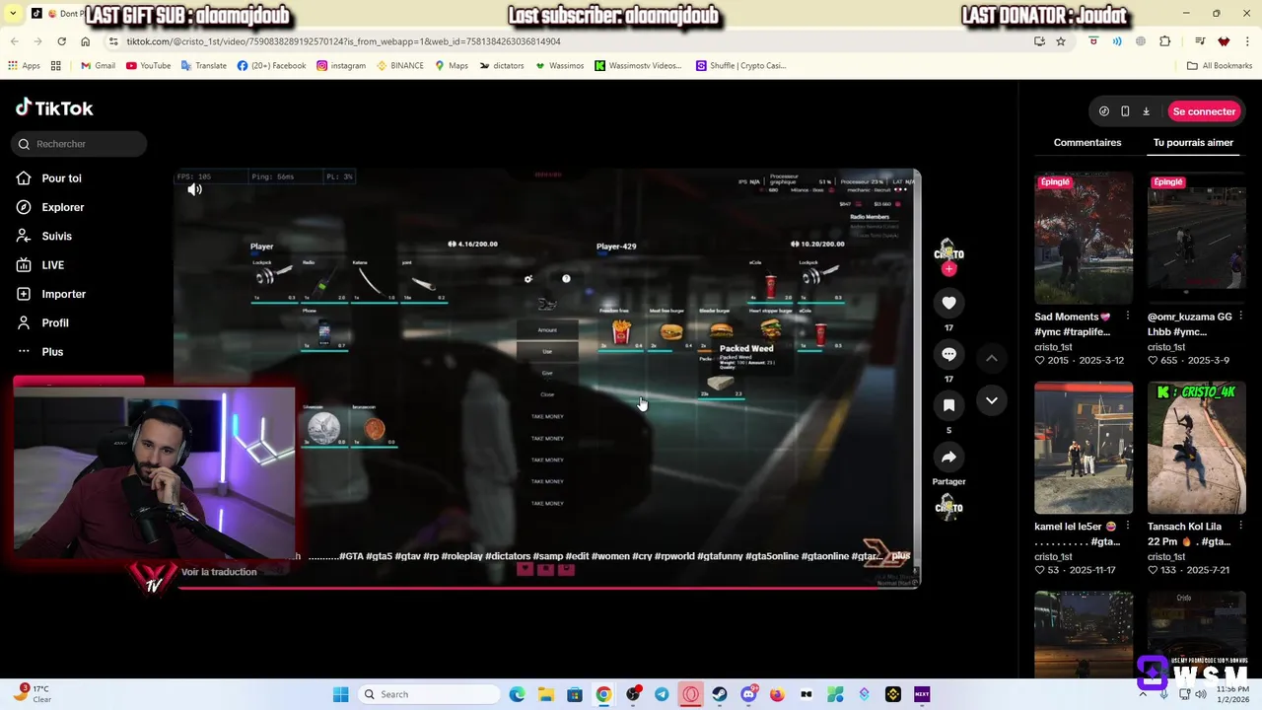Open Steam from the taskbar
Image resolution: width=1262 pixels, height=710 pixels.
point(720,694)
